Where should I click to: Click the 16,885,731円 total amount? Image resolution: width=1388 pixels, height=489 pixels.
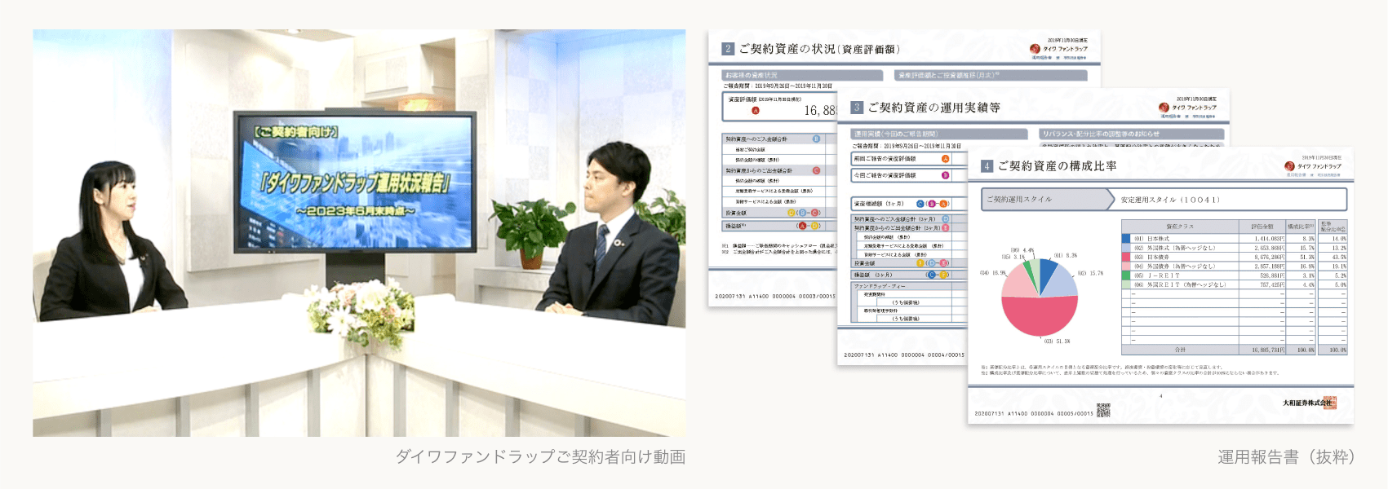(1268, 350)
